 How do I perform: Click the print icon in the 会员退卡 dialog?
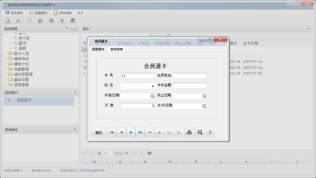(x=189, y=132)
